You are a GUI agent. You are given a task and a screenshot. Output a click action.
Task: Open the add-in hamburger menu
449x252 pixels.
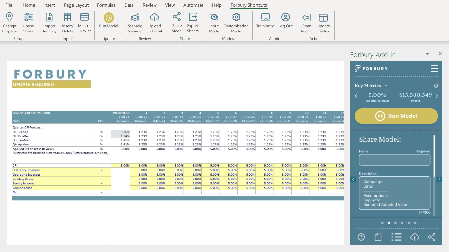click(x=434, y=69)
